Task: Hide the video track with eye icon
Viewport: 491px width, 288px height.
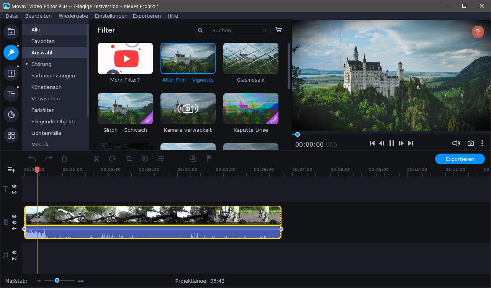Action: click(14, 216)
